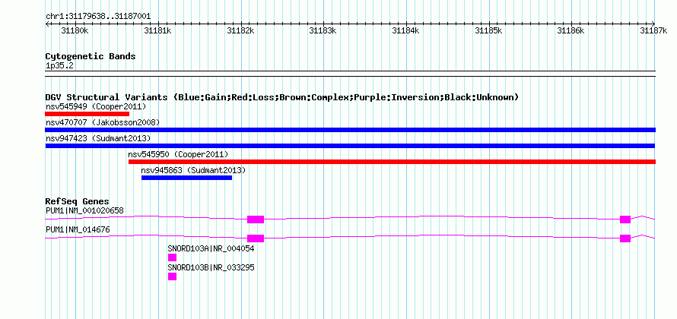Select the nsv545949 (Cooper2011) label
The width and height of the screenshot is (677, 319).
coord(96,106)
